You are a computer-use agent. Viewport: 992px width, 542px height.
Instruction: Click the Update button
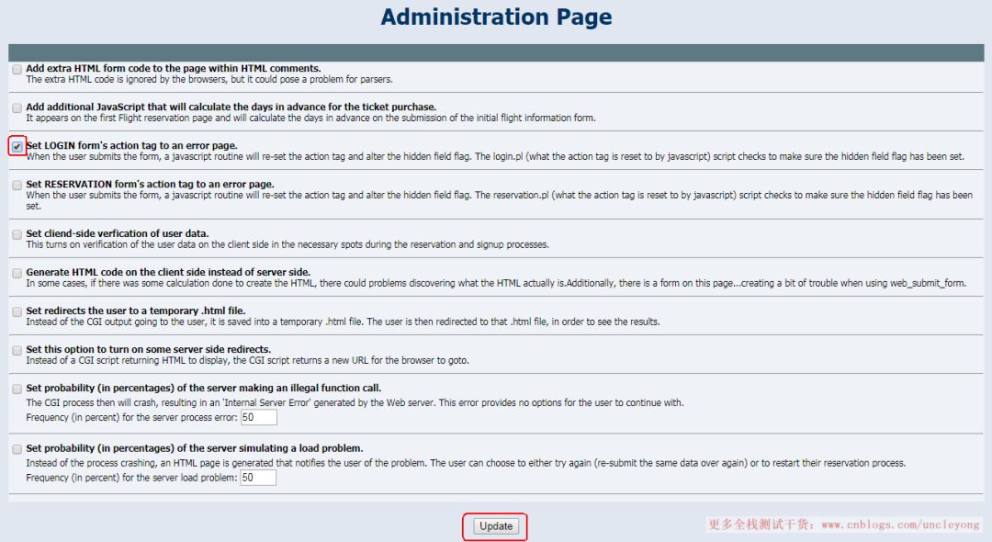(x=495, y=526)
